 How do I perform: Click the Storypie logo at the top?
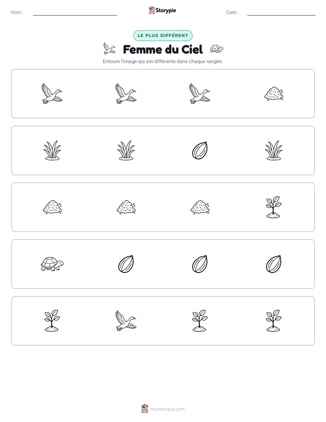[162, 11]
